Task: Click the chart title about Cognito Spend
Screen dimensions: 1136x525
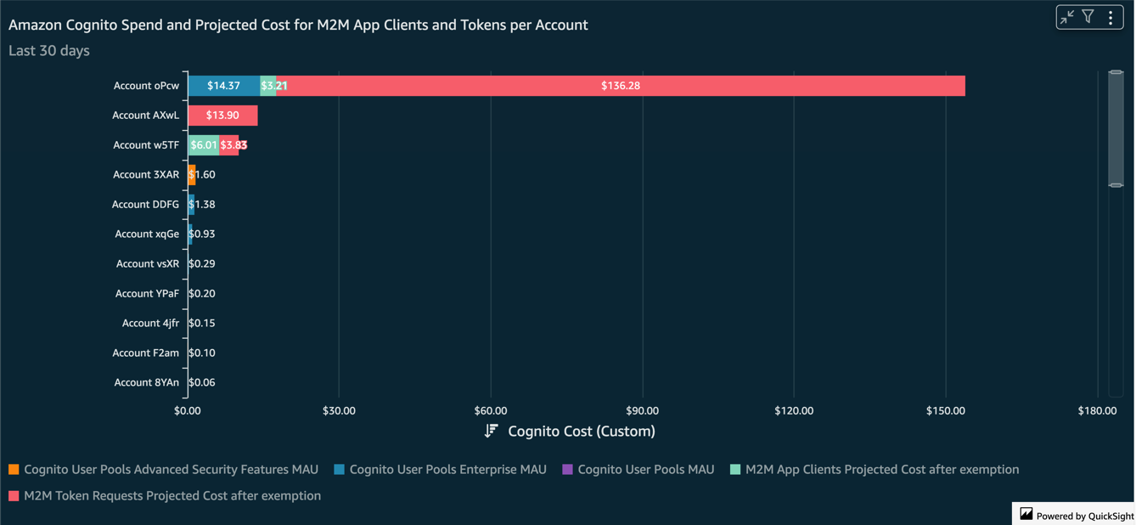Action: pyautogui.click(x=297, y=25)
